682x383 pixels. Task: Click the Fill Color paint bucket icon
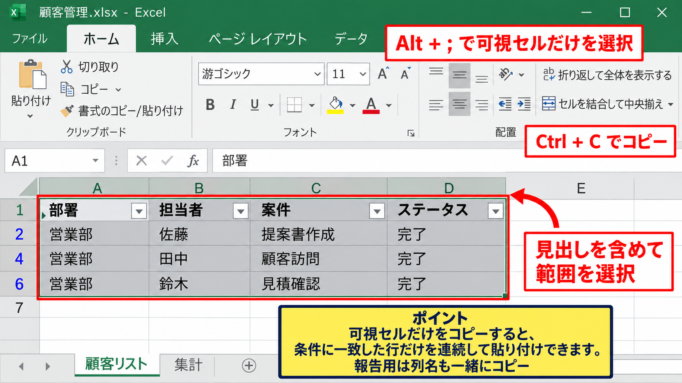click(x=335, y=105)
